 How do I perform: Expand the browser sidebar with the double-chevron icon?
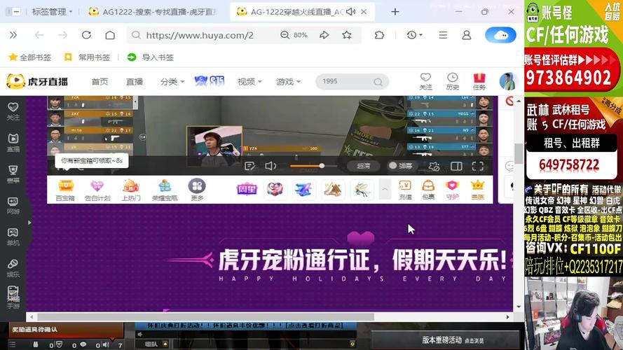click(x=13, y=35)
